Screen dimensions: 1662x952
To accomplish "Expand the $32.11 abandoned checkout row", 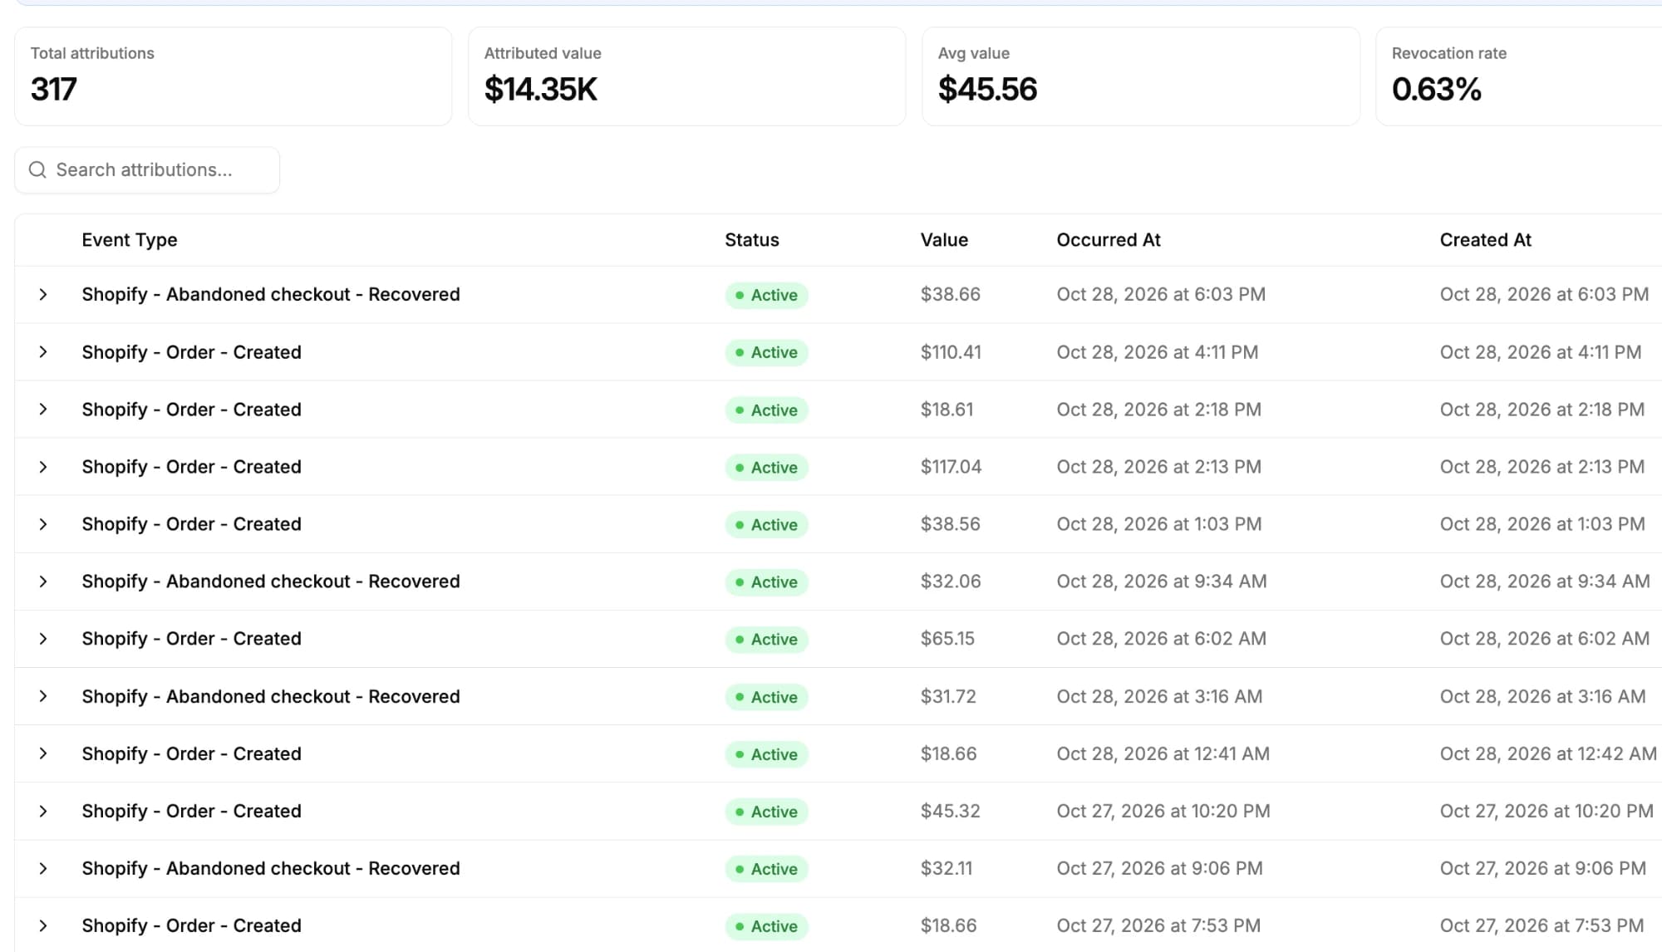I will point(43,868).
